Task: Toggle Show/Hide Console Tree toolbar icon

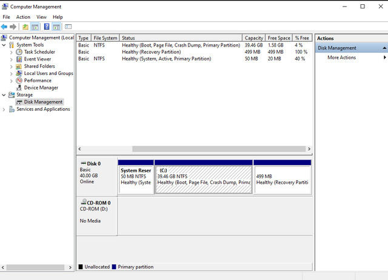Action: (x=35, y=27)
